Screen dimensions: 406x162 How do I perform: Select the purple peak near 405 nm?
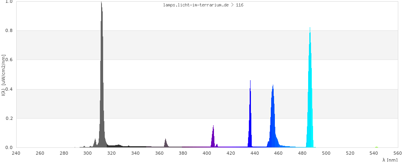pyautogui.click(x=213, y=138)
